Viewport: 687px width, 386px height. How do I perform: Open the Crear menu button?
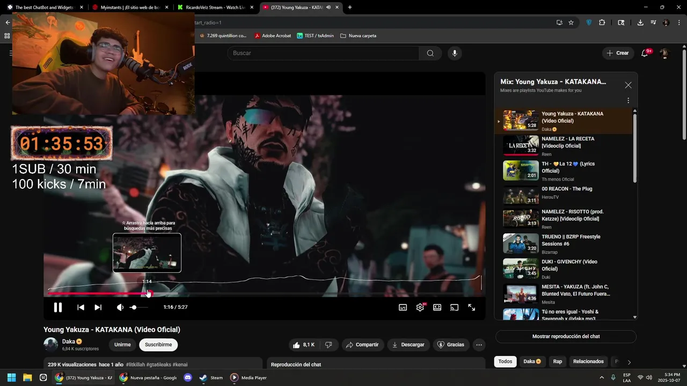click(x=618, y=53)
